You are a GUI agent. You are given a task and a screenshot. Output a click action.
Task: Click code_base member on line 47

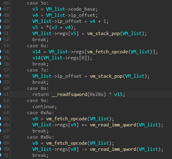[x=83, y=9]
